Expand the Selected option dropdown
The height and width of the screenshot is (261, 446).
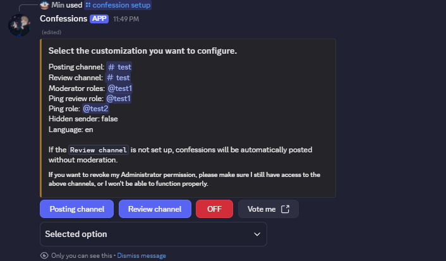153,234
